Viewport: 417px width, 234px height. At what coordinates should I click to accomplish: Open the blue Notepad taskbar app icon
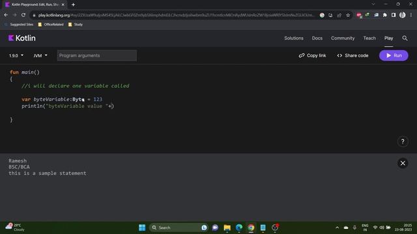[263, 227]
